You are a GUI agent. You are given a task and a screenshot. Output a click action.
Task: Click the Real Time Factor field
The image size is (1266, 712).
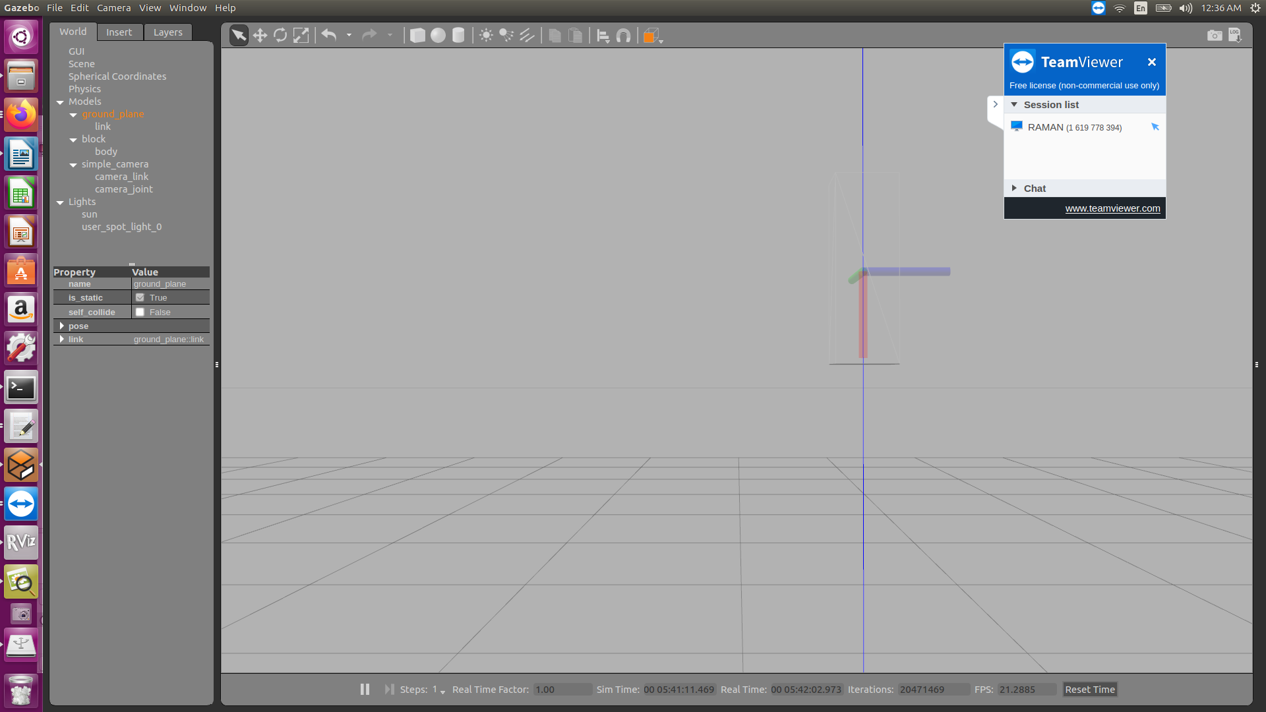[x=562, y=689]
